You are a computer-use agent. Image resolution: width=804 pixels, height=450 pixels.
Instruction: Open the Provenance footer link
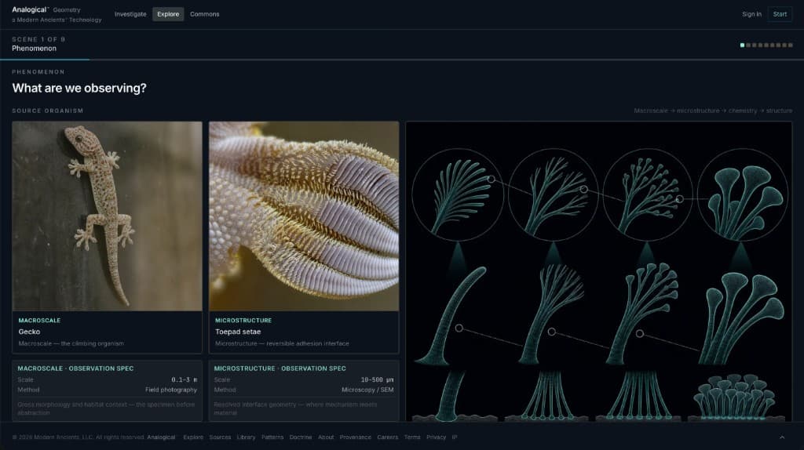(356, 437)
